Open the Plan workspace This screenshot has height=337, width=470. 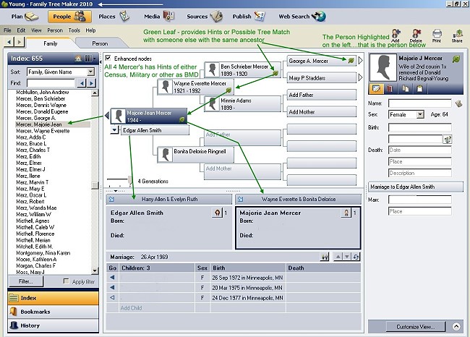(x=25, y=17)
